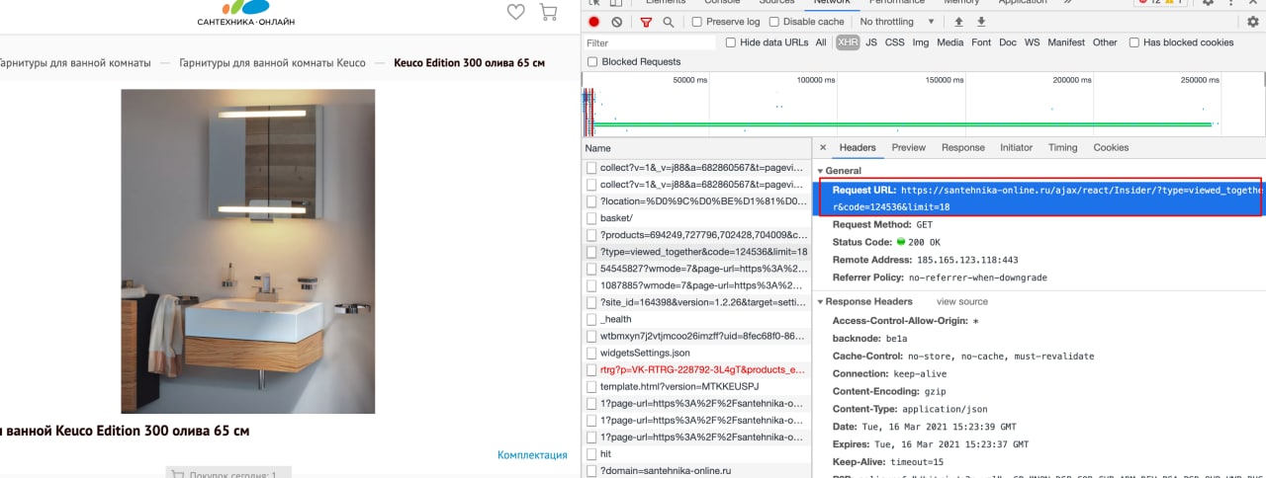
Task: Filter requests by Manifest type
Action: pos(1066,42)
